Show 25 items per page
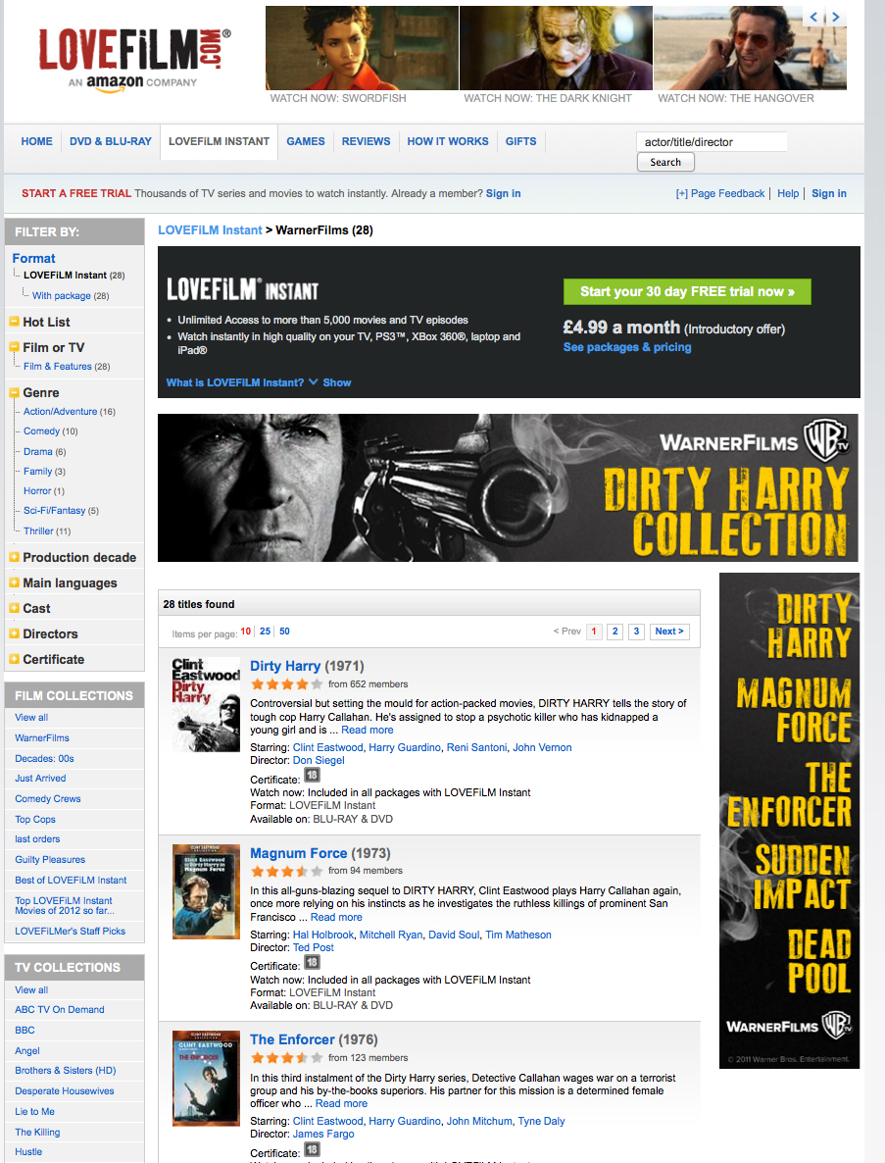885x1163 pixels. 265,632
